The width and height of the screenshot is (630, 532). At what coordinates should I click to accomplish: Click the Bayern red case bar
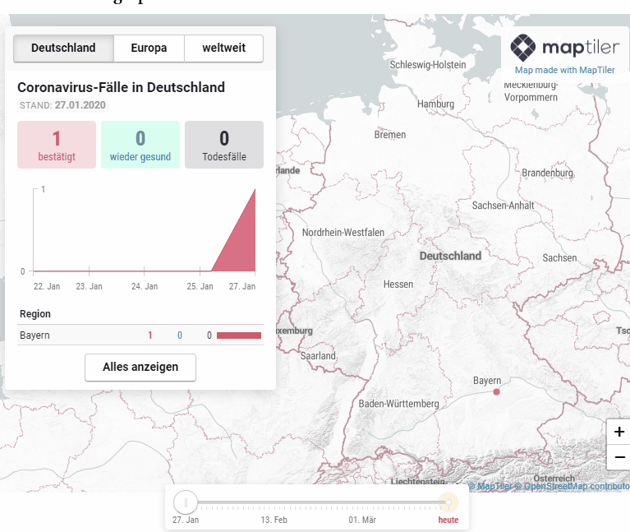(239, 335)
